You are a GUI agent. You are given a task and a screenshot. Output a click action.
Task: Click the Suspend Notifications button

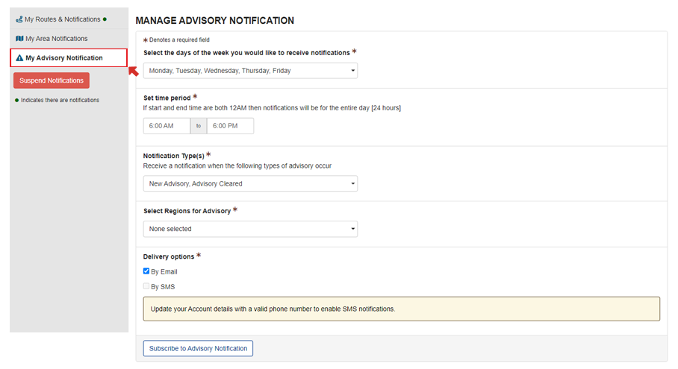pyautogui.click(x=52, y=81)
